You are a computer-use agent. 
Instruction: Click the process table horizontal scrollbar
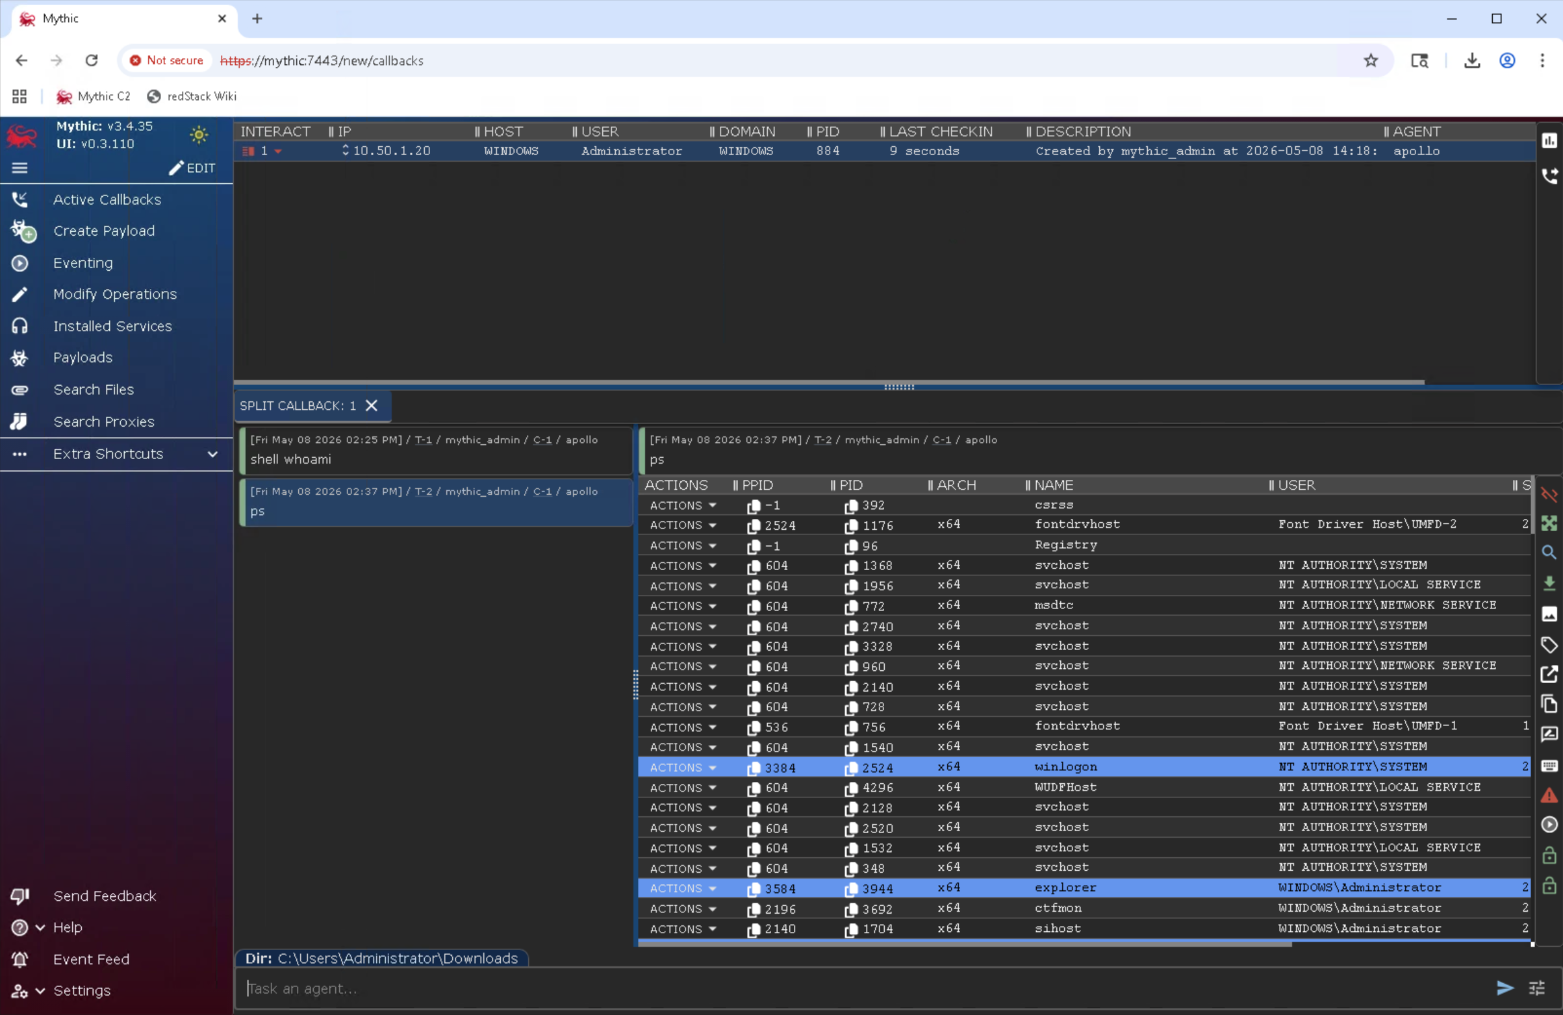[964, 944]
